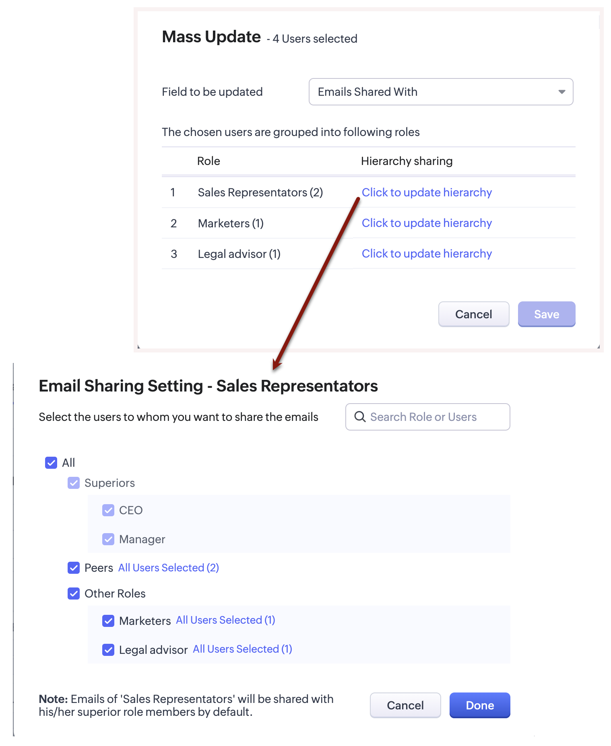Update hierarchy for Legal advisor role
Screen dimensions: 611x746
pos(426,254)
